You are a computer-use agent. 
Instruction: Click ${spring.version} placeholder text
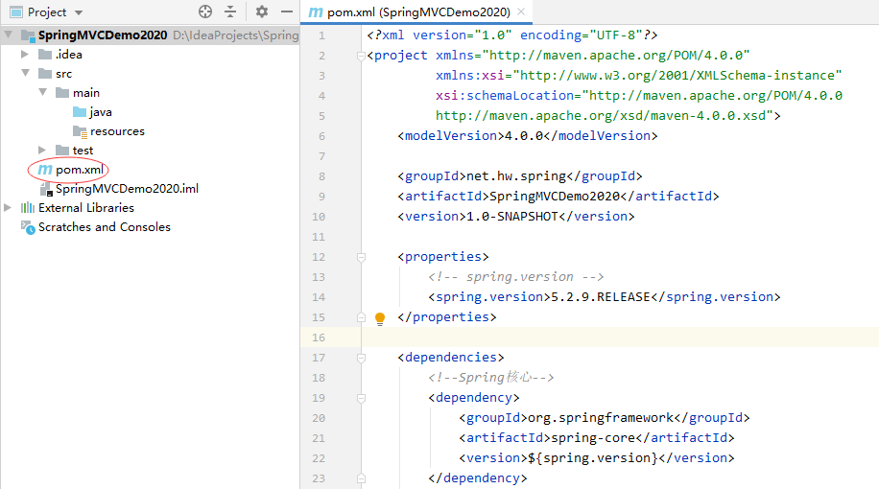click(x=592, y=458)
